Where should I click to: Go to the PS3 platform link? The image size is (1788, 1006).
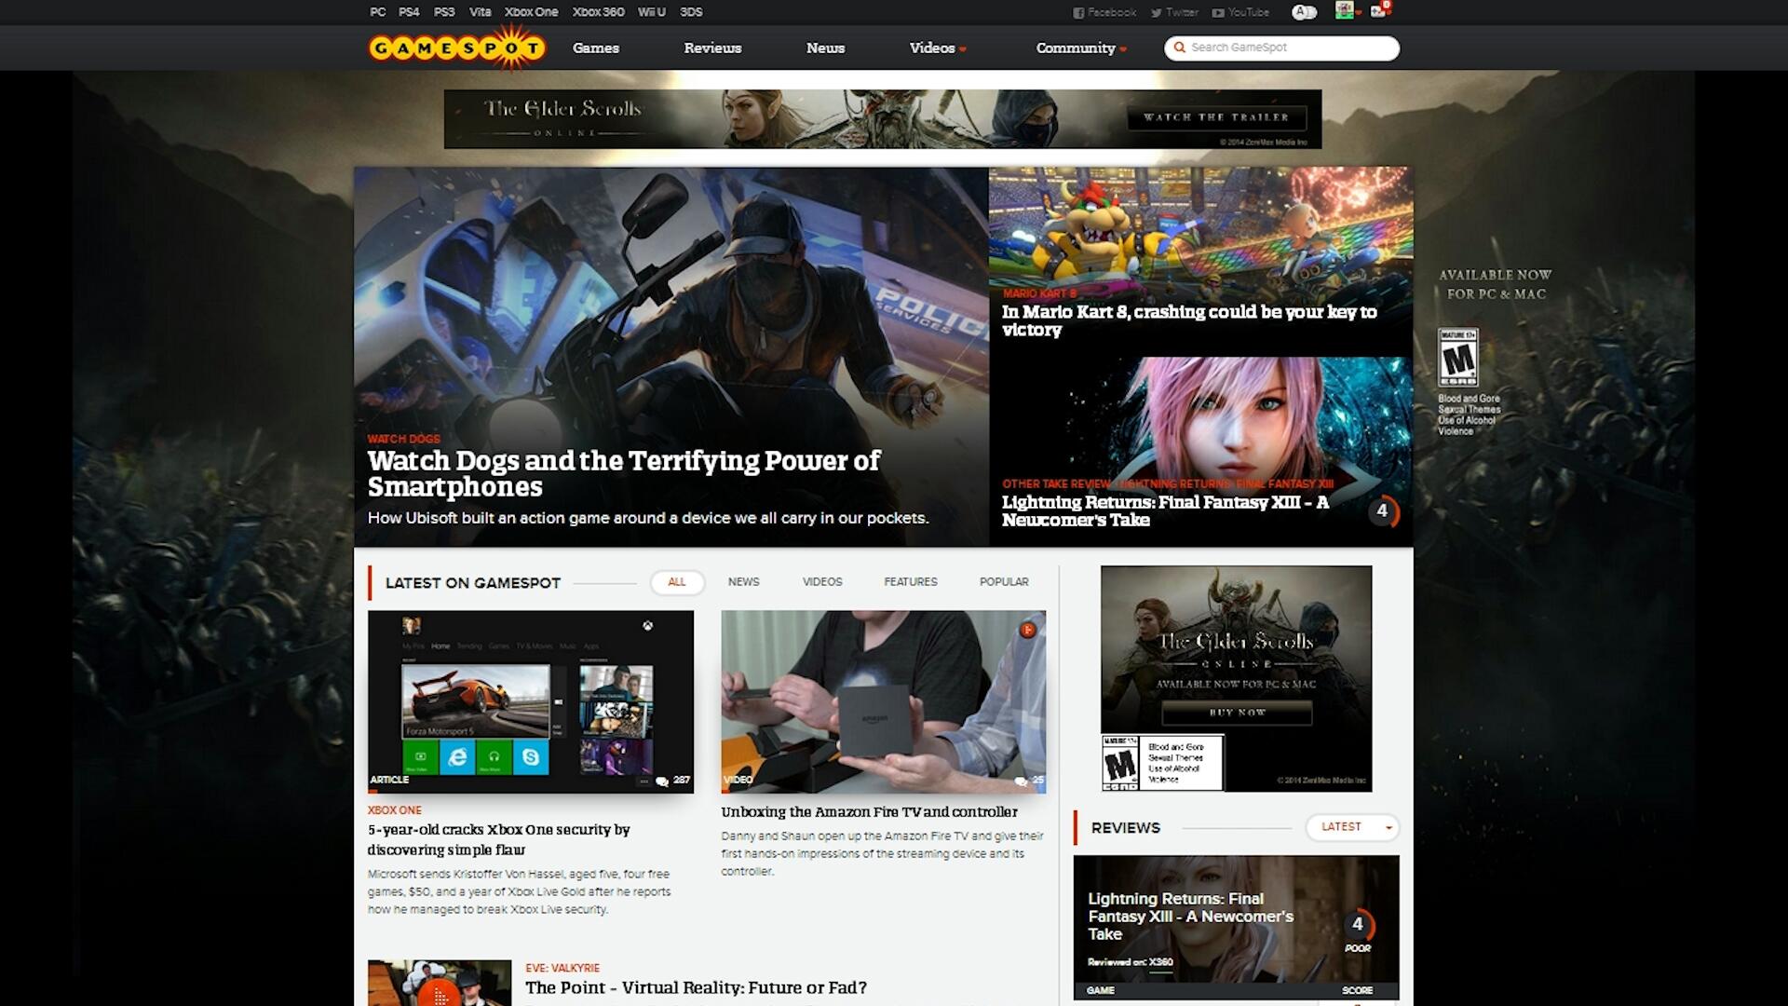[x=444, y=12]
